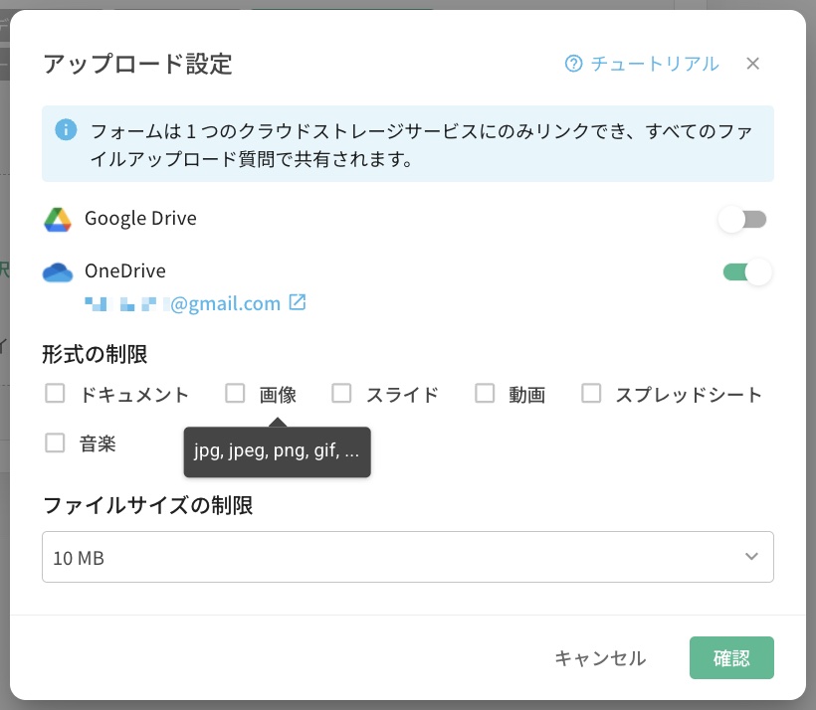Click the blue info icon in banner
This screenshot has width=816, height=710.
(x=66, y=129)
